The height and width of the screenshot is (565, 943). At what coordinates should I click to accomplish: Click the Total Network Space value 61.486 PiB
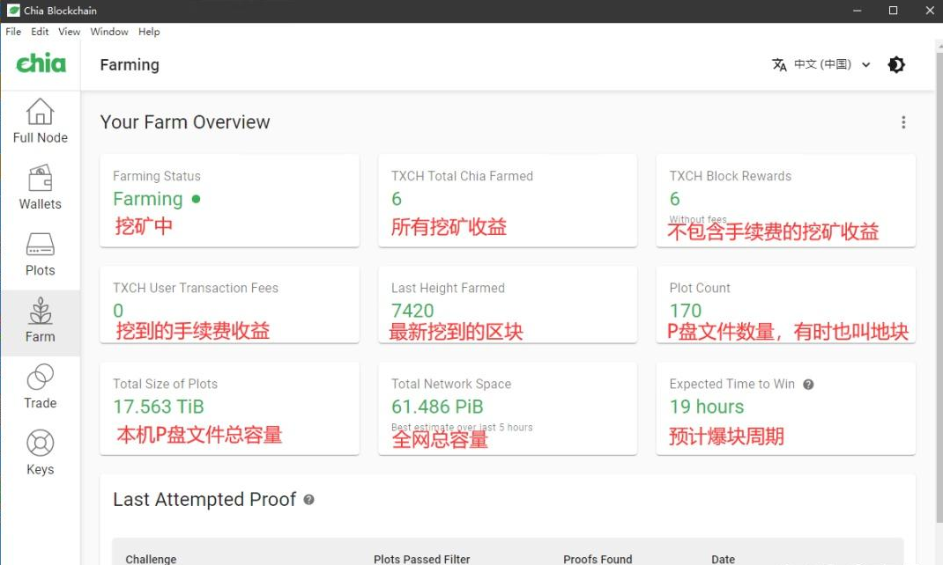437,407
